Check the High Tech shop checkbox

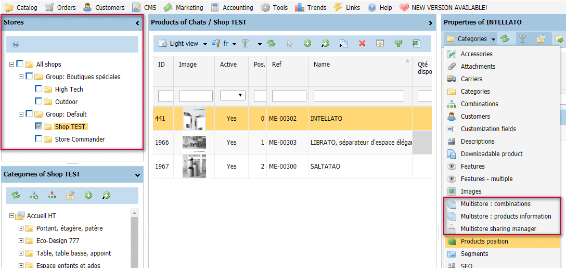38,89
